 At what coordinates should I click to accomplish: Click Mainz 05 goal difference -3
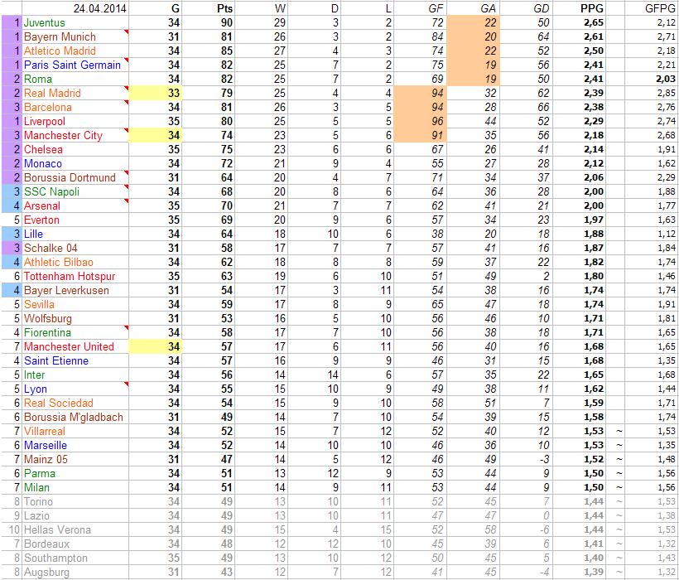coord(526,459)
